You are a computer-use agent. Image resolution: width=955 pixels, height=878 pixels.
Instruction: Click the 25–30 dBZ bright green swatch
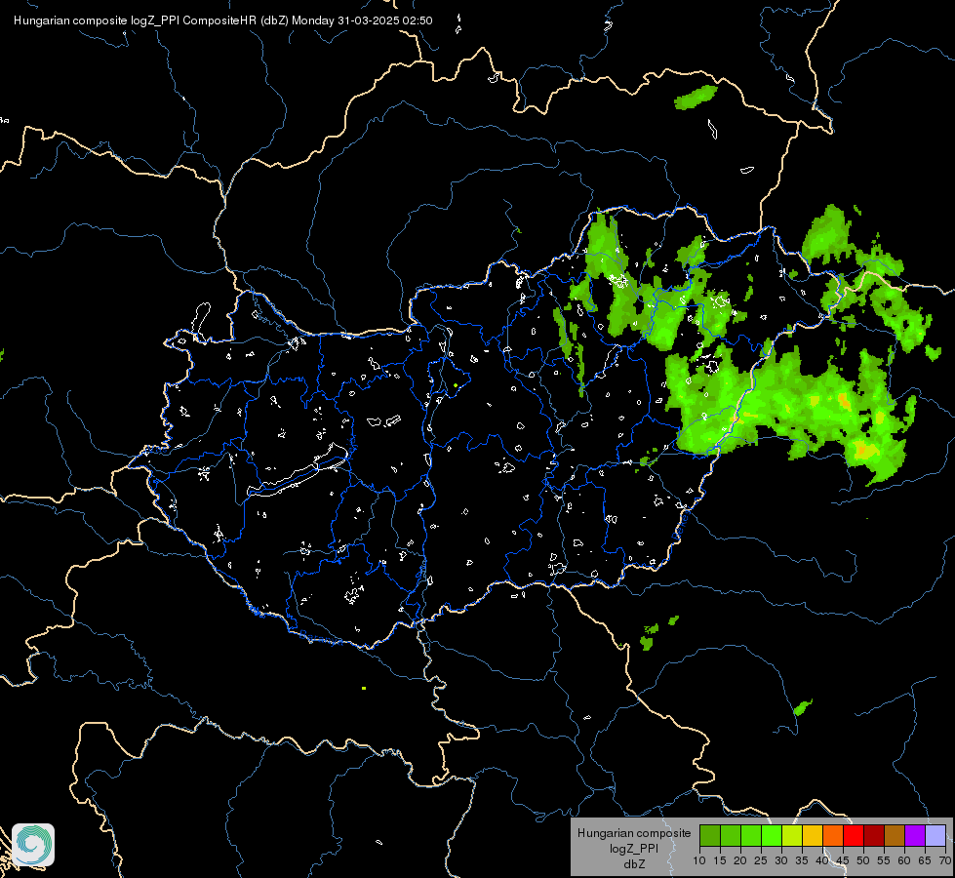772,835
